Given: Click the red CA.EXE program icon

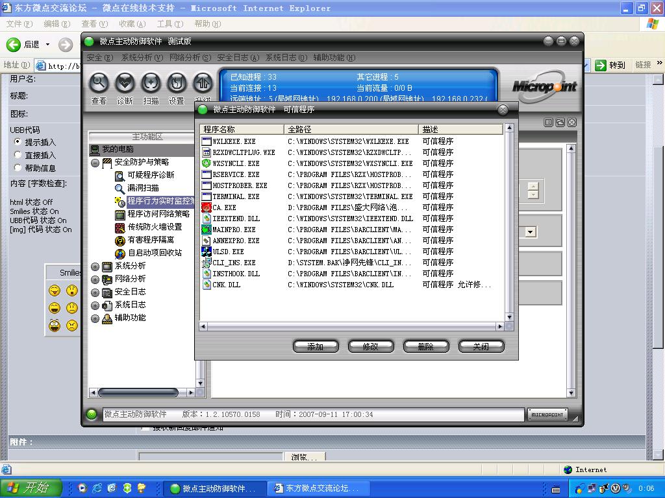Looking at the screenshot, I should (207, 207).
